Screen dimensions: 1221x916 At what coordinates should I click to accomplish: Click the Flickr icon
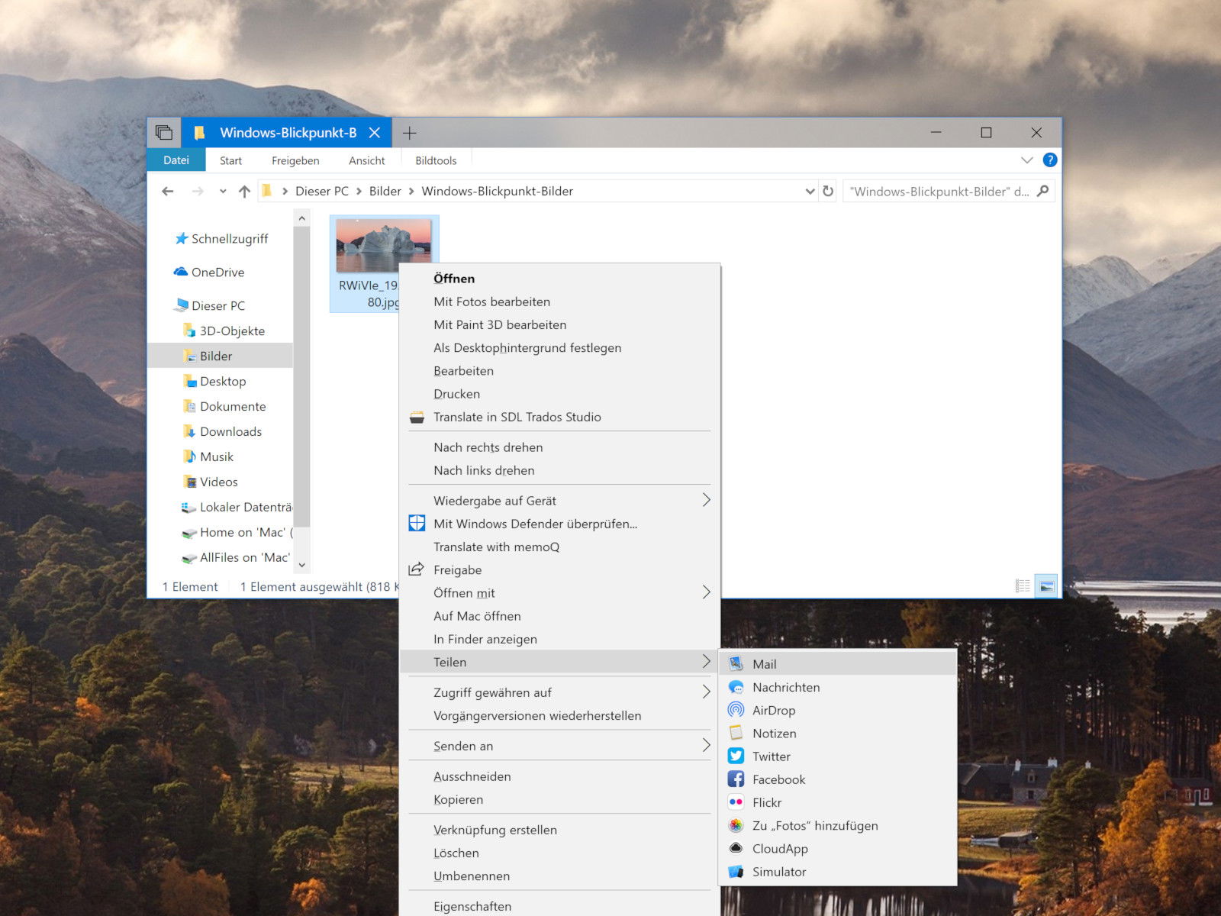(736, 801)
